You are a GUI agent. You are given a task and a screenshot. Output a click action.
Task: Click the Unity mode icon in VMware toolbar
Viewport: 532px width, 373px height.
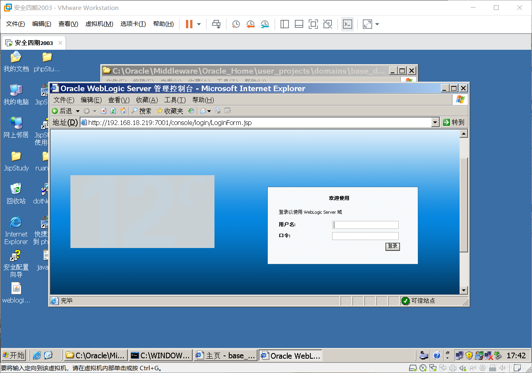point(327,24)
